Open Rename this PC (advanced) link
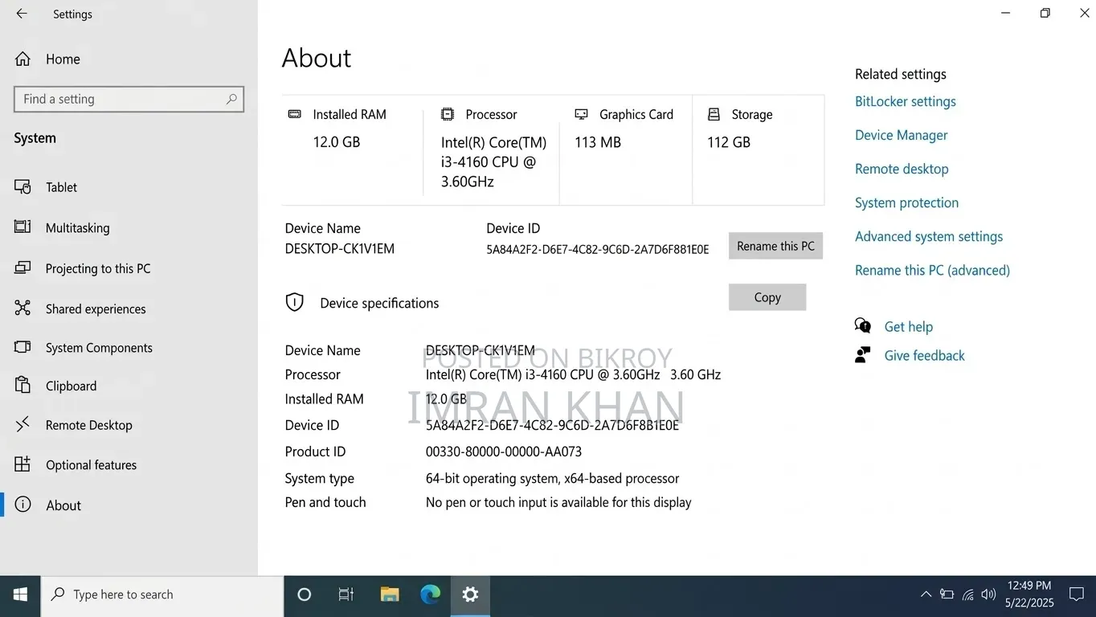Viewport: 1096px width, 617px height. (932, 270)
